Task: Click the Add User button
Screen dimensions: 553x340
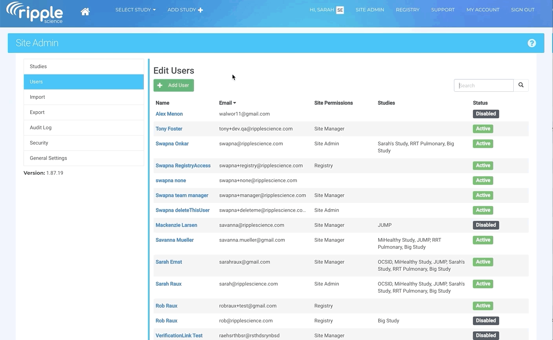Action: [174, 85]
